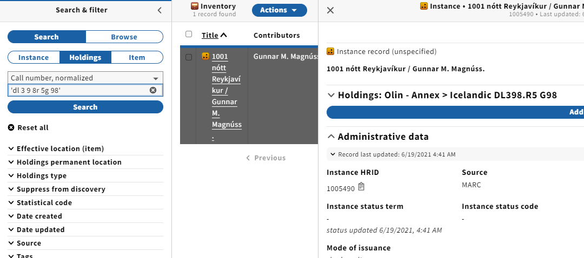
Task: Click the instance icon in detail pane header
Action: coord(424,6)
